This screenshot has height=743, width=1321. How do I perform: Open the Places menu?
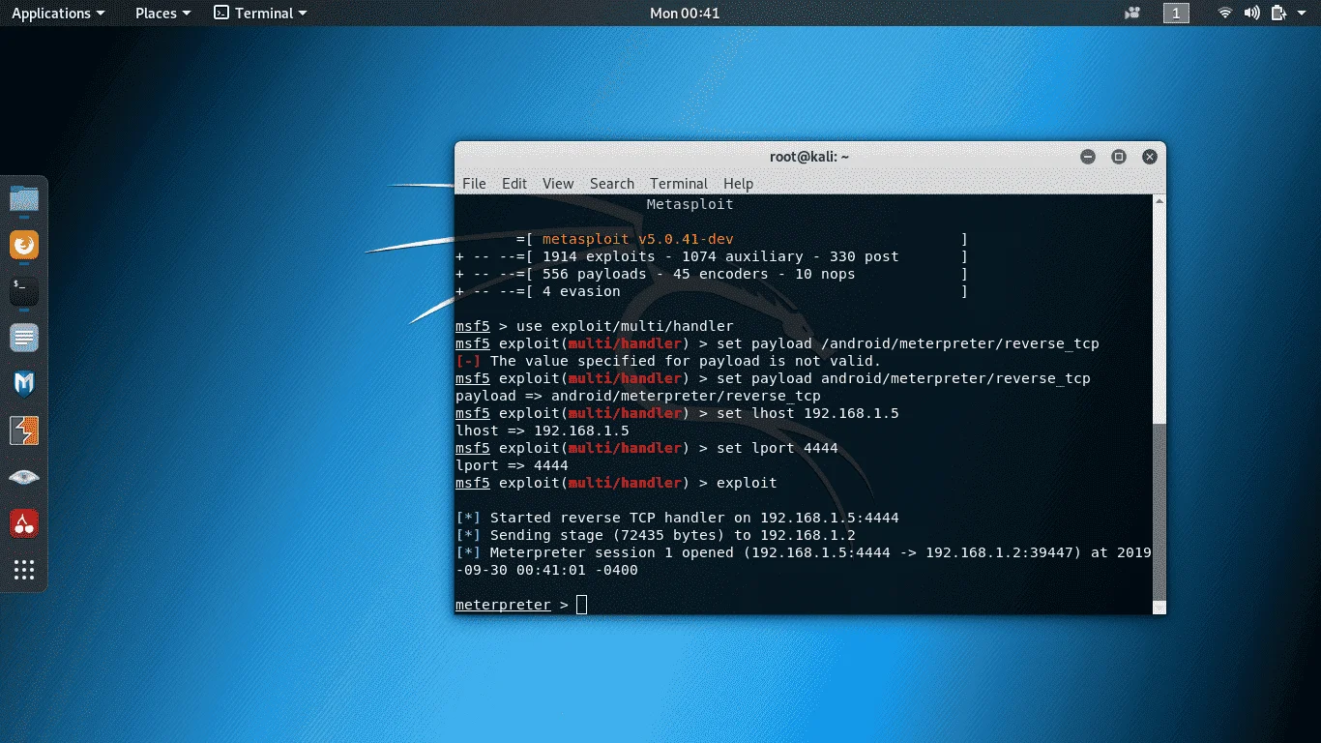click(x=163, y=13)
